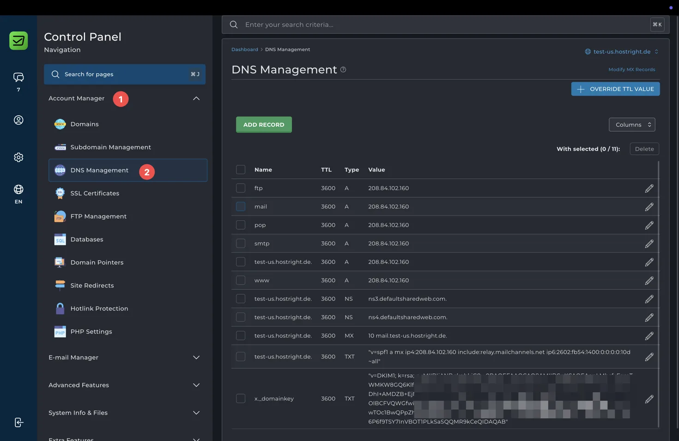Click the Search for pages field
Screen dimensions: 679x441
pyautogui.click(x=125, y=74)
